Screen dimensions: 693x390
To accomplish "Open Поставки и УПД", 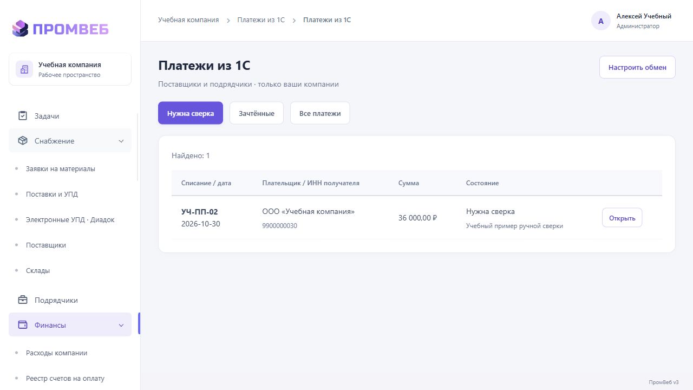I will click(x=52, y=194).
